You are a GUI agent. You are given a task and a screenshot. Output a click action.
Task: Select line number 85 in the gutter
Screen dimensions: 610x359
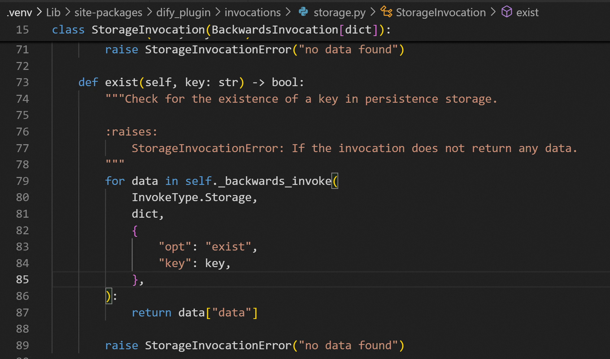pyautogui.click(x=22, y=280)
